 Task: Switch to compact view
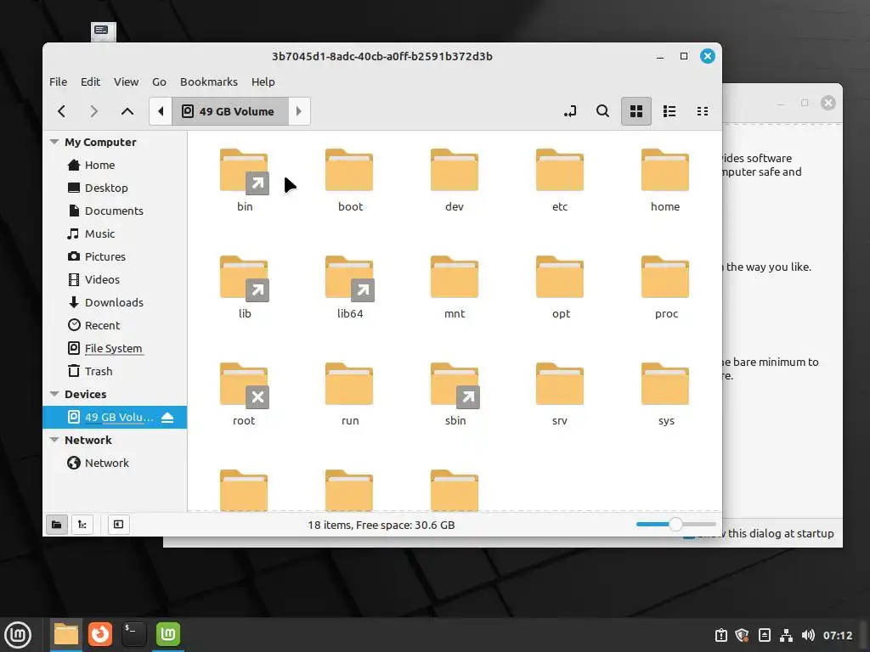703,111
